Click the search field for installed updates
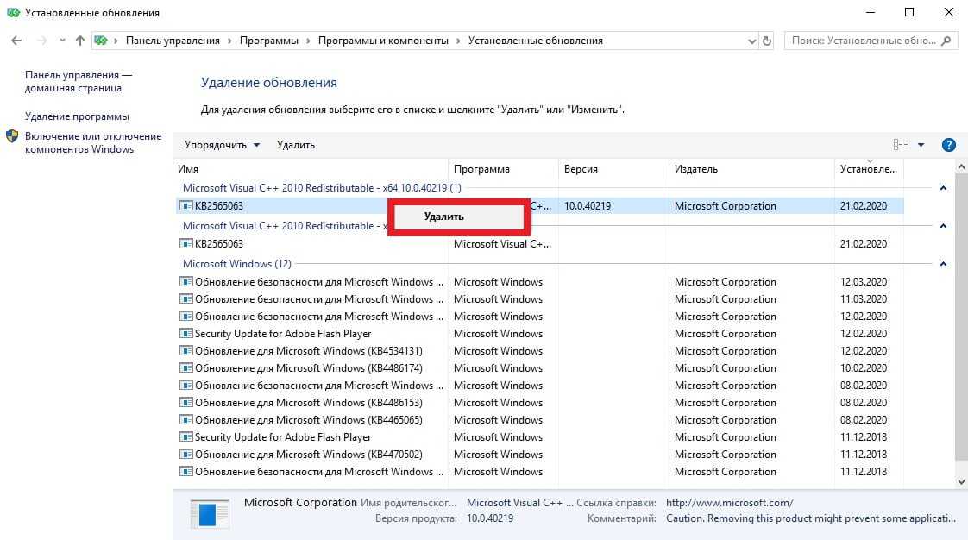The height and width of the screenshot is (540, 968). [861, 41]
